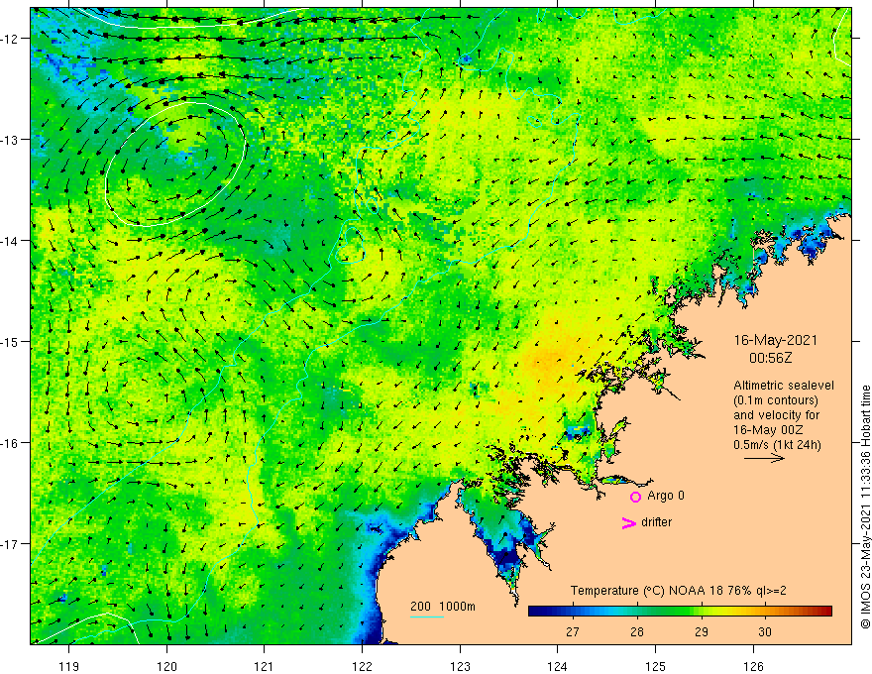Viewport: 872px width, 674px height.
Task: Click the IMOS copyright timestamp text
Action: click(865, 506)
